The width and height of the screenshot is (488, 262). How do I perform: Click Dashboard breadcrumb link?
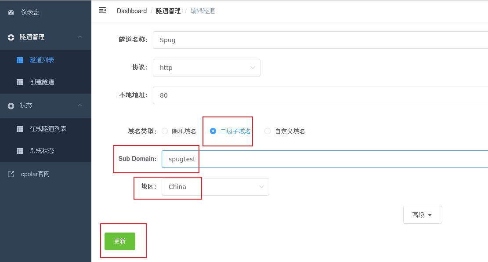pyautogui.click(x=132, y=11)
